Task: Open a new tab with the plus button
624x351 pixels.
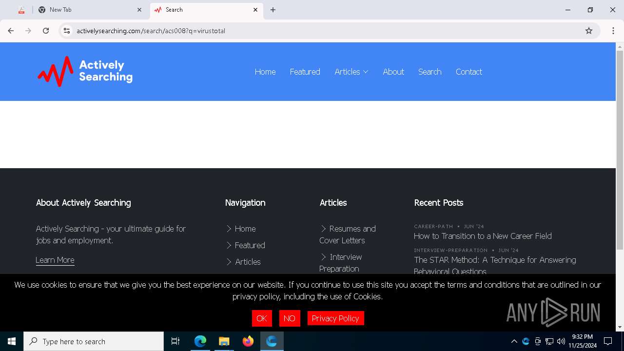Action: pyautogui.click(x=273, y=10)
